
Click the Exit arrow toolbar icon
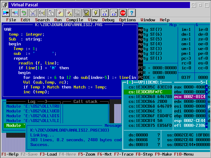6,13
